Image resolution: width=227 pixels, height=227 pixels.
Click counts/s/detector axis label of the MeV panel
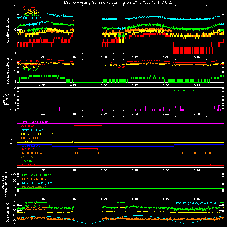(x=8, y=71)
